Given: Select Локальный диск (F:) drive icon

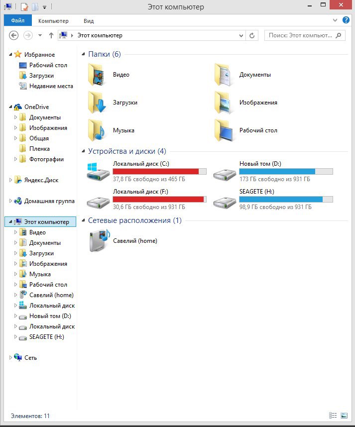Looking at the screenshot, I should [98, 202].
